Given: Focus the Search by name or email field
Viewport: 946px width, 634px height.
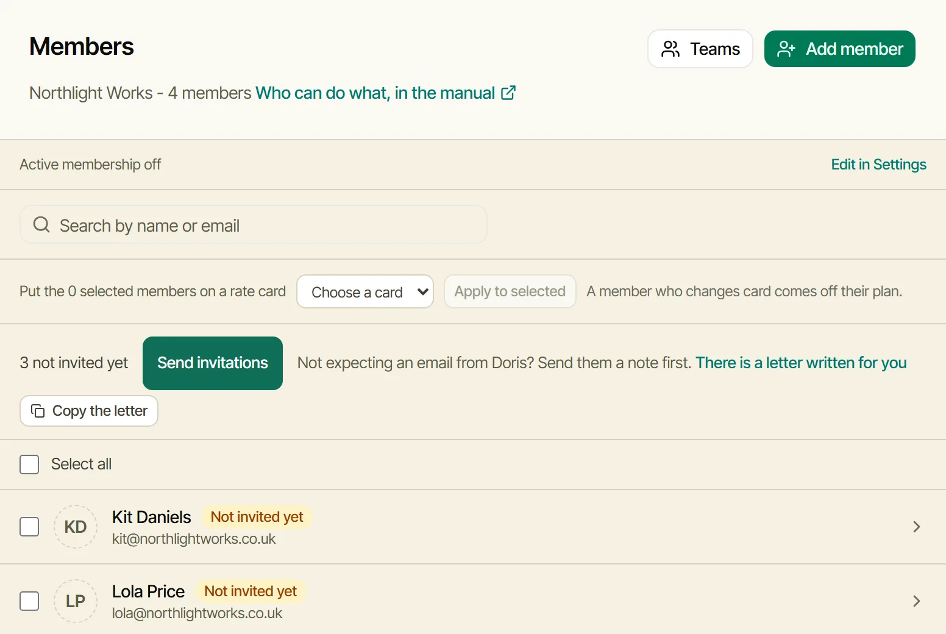Looking at the screenshot, I should [x=254, y=225].
